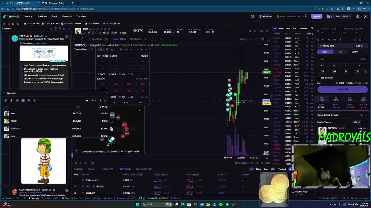The width and height of the screenshot is (371, 208).
Task: Close the floating quick-buy panel
Action: point(146,49)
